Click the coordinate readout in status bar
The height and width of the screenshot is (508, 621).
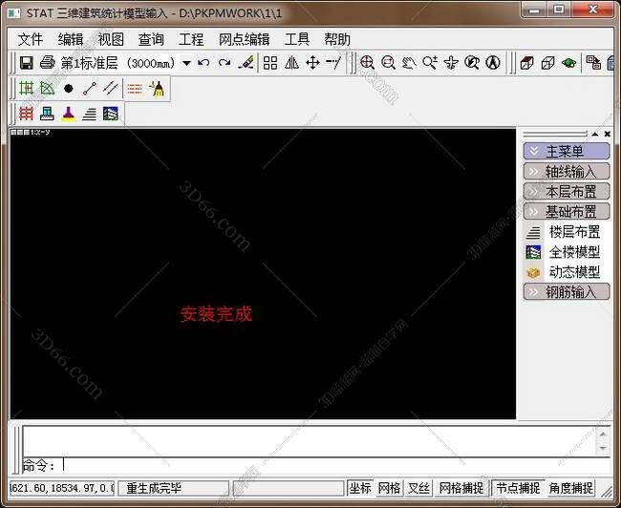(x=62, y=488)
